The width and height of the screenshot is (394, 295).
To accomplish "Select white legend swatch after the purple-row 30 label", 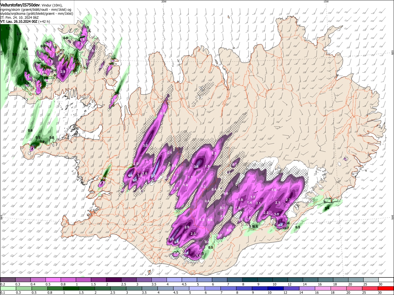I will point(386,280).
